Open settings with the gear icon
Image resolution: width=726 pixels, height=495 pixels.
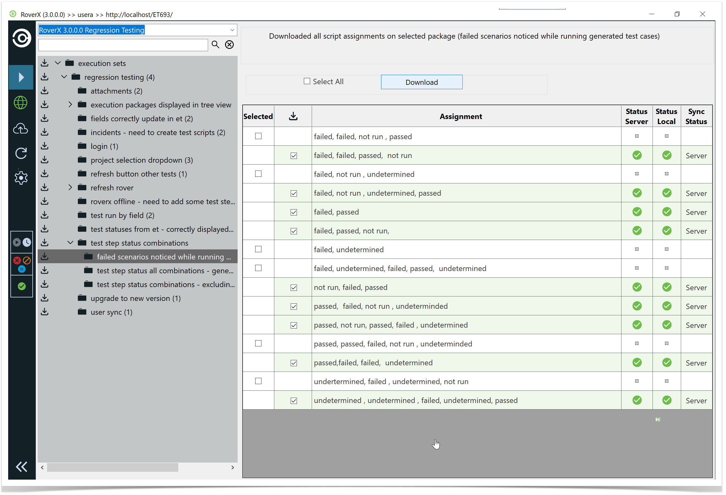point(21,178)
